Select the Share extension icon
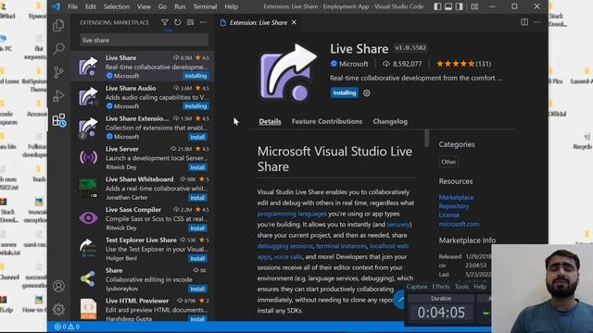The image size is (593, 333). click(88, 279)
